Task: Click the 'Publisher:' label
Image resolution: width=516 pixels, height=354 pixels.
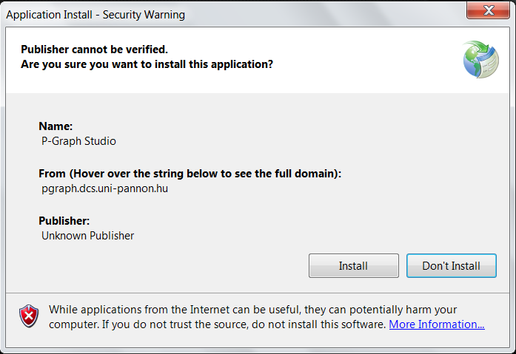Action: pyautogui.click(x=64, y=221)
